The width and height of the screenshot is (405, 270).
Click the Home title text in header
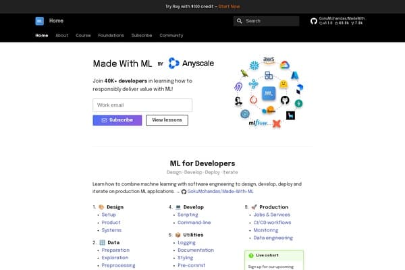click(56, 21)
